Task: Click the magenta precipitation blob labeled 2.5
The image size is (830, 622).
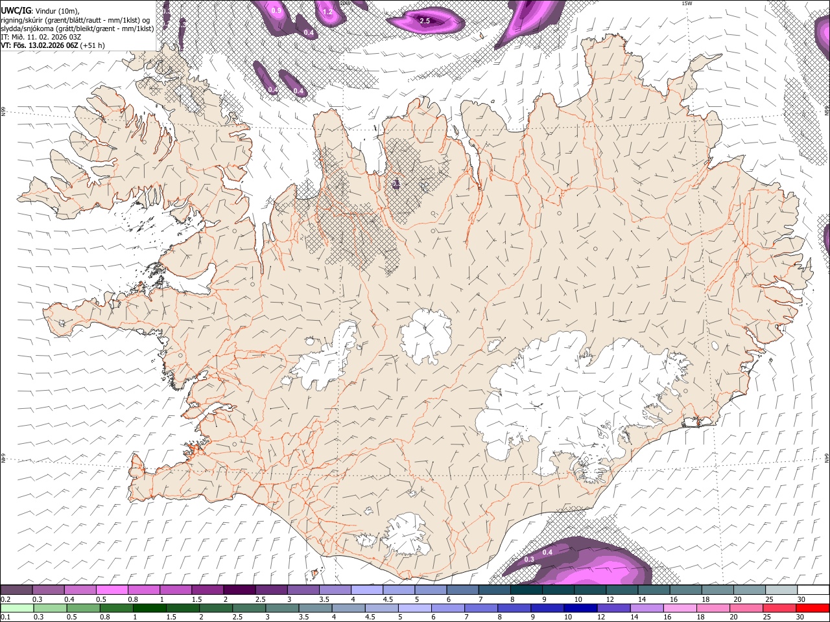Action: [425, 21]
